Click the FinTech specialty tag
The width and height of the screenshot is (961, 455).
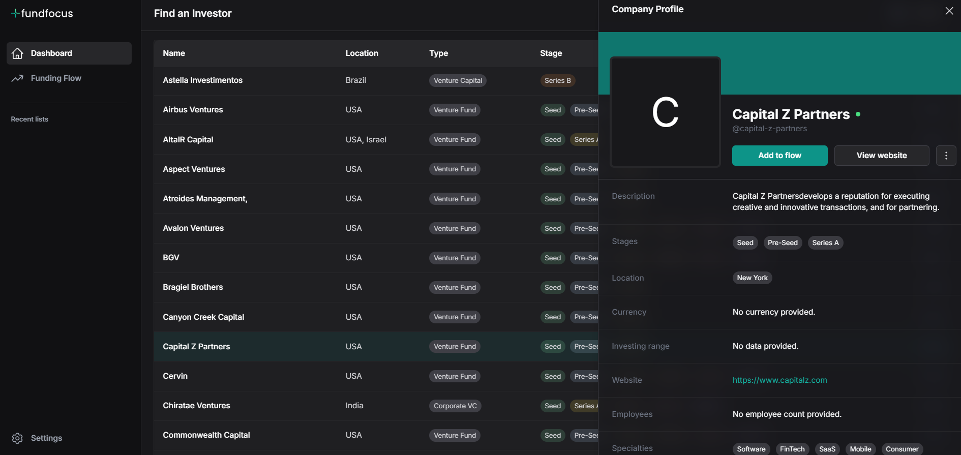tap(792, 449)
